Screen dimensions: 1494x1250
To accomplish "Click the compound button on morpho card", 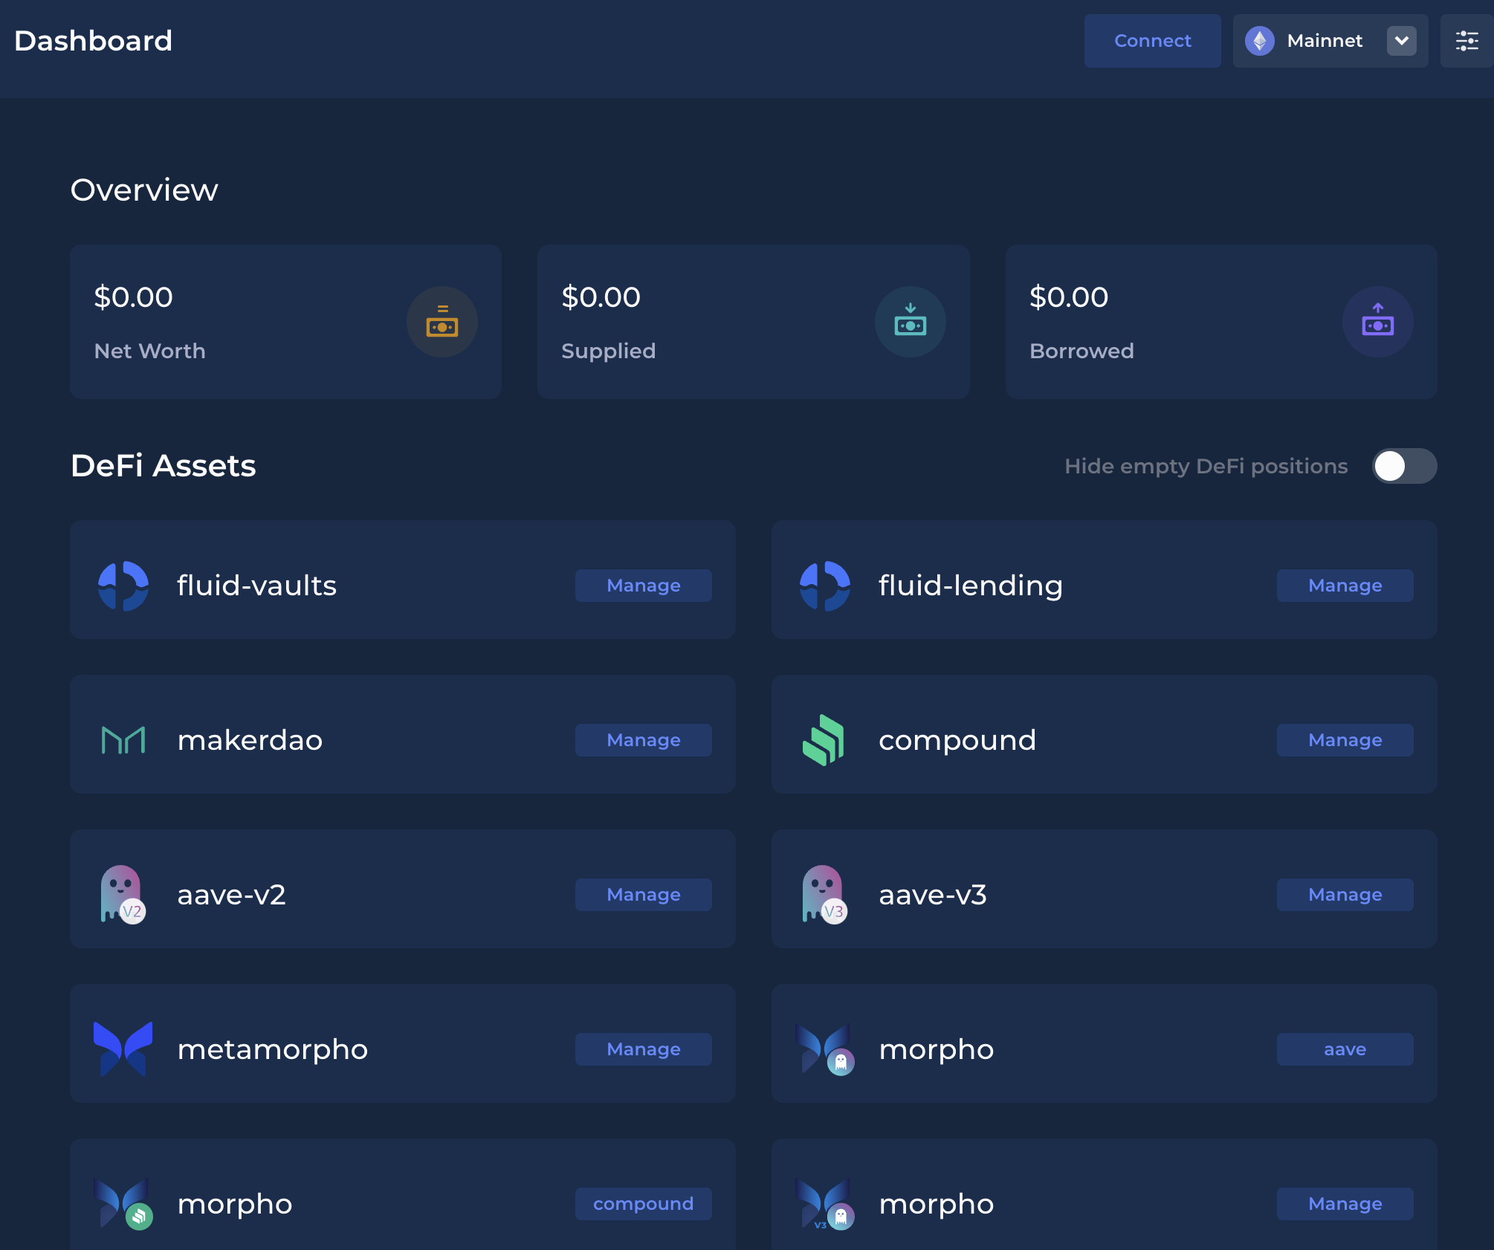I will (644, 1204).
